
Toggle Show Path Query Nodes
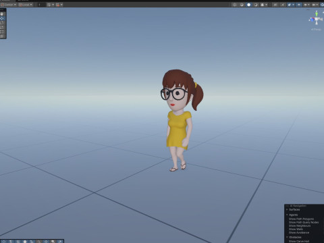tap(304, 222)
